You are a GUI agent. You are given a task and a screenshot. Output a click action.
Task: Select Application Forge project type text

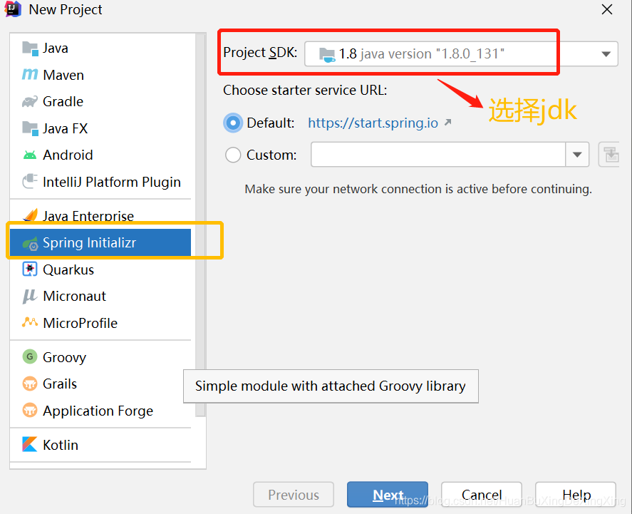[x=98, y=411]
